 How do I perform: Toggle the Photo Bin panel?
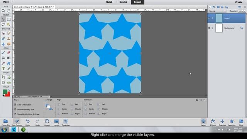[5, 122]
